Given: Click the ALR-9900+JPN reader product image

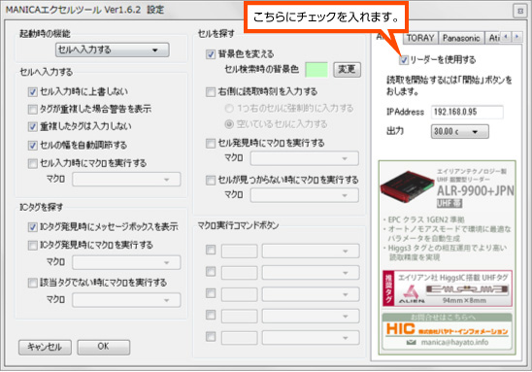Looking at the screenshot, I should (407, 186).
